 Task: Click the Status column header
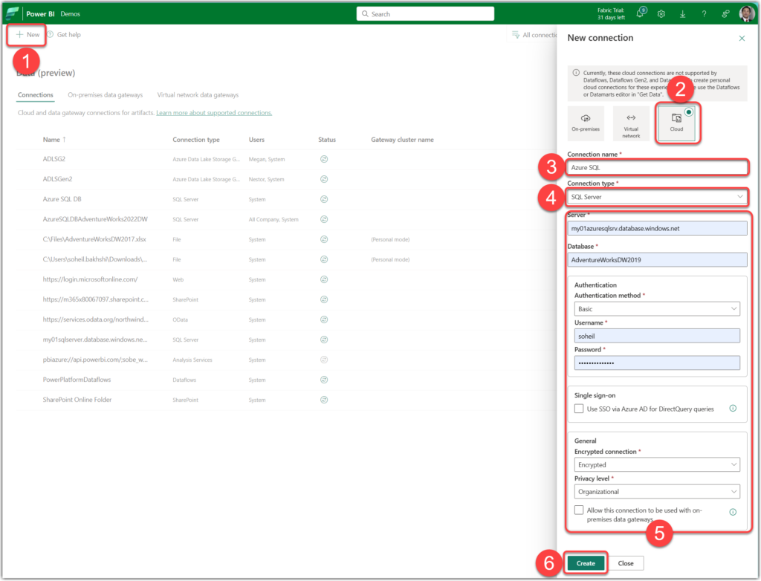click(327, 140)
